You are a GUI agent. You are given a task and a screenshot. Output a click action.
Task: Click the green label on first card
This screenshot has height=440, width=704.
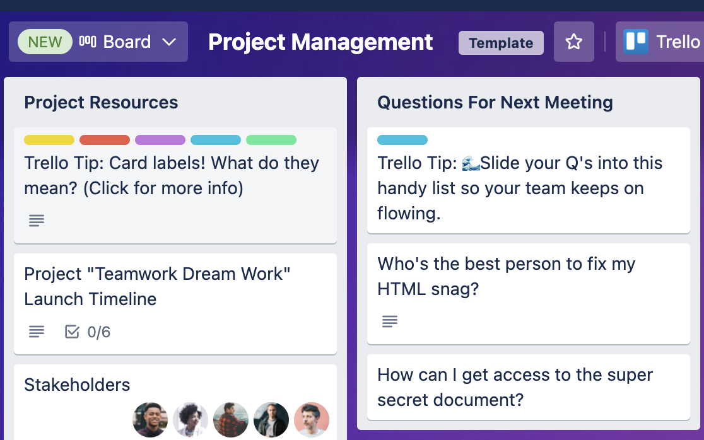click(x=271, y=140)
